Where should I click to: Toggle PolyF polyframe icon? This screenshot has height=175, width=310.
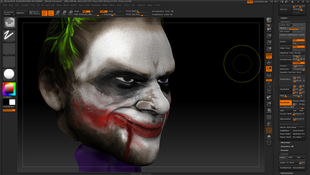(x=269, y=117)
